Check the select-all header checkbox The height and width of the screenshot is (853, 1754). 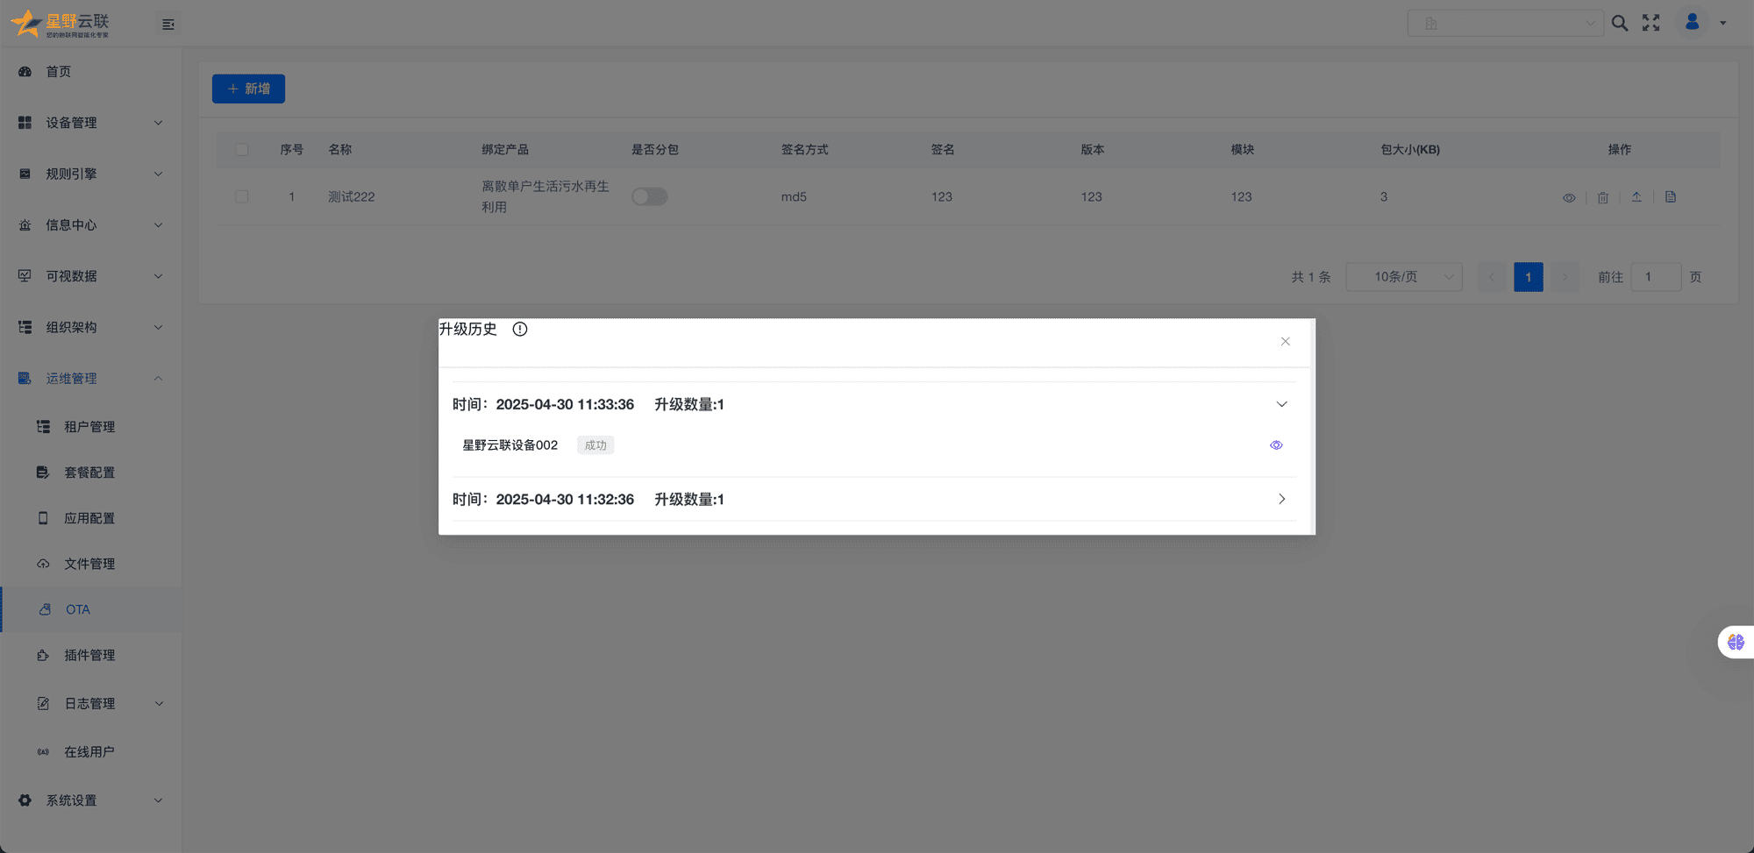click(242, 150)
